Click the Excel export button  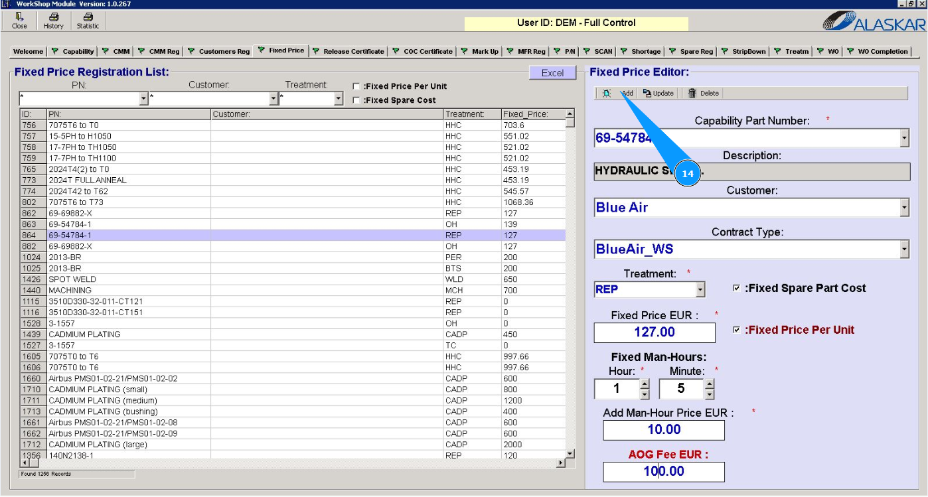[x=552, y=73]
